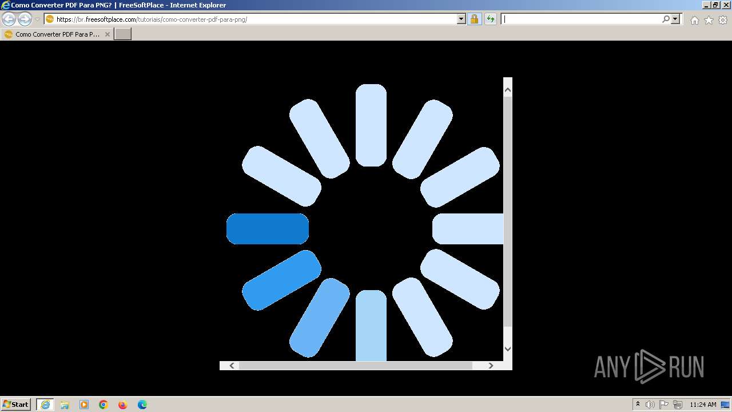Click the vertical scrollbar track
732x412 pixels.
[508, 335]
